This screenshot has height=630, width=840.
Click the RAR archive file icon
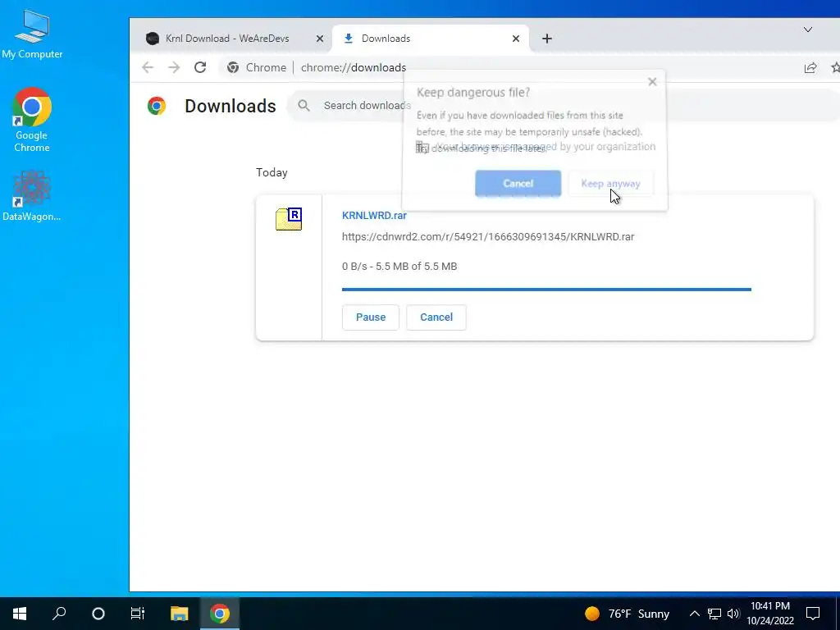pyautogui.click(x=289, y=219)
